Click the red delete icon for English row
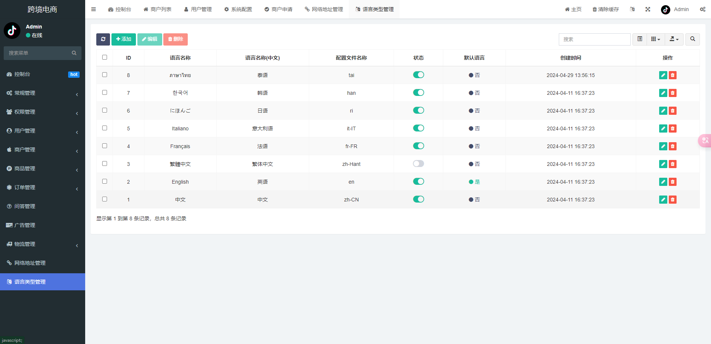Screen dimensions: 711x344 pos(672,182)
